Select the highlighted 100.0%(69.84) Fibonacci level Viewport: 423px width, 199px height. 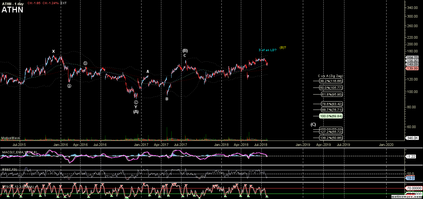pos(331,116)
